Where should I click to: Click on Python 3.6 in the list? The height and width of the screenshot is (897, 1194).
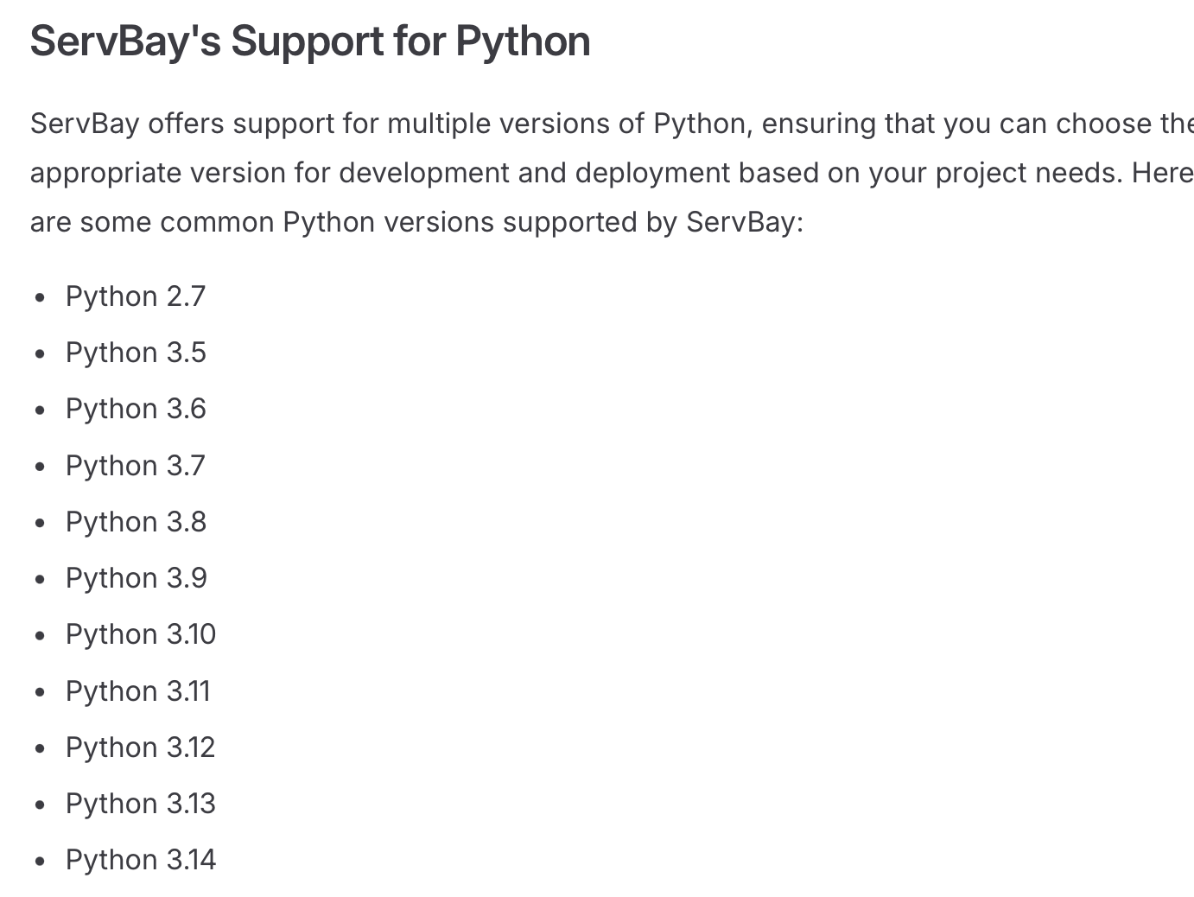[136, 409]
